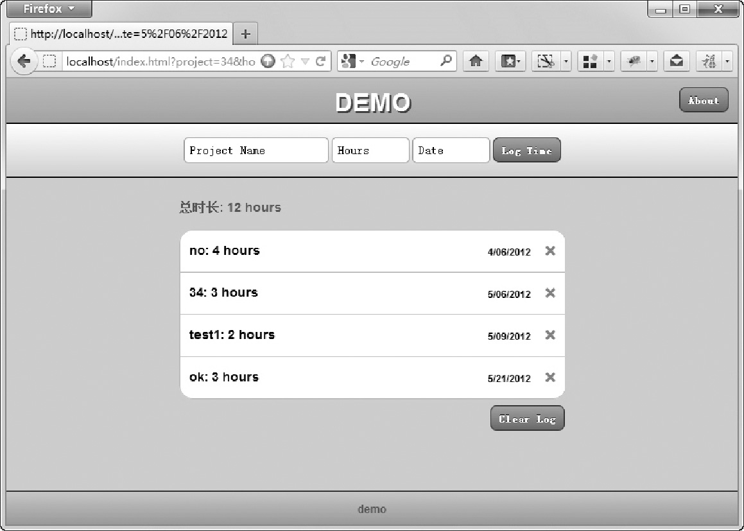The height and width of the screenshot is (531, 744).
Task: Close the Firefox window
Action: coord(717,9)
